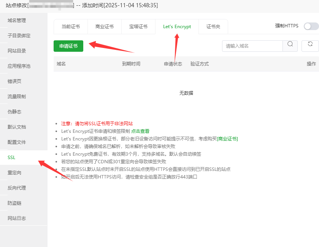Select the 宝塔证书 tab
319x247 pixels.
[138, 27]
